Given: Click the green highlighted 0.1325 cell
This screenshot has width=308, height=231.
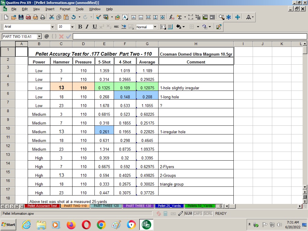Looking at the screenshot, I should coord(104,86).
